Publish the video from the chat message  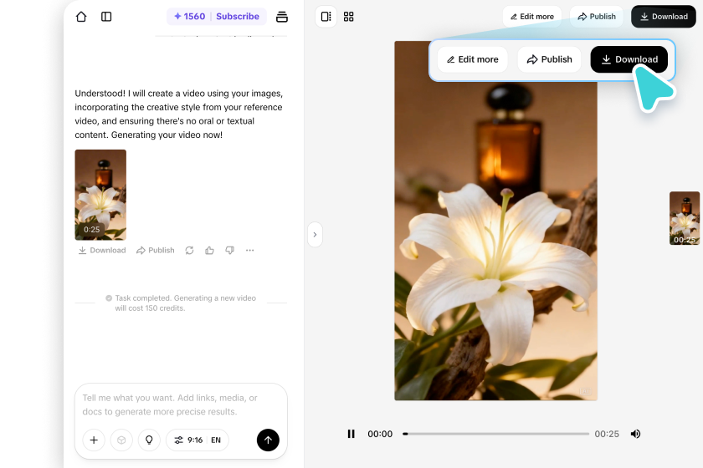156,251
